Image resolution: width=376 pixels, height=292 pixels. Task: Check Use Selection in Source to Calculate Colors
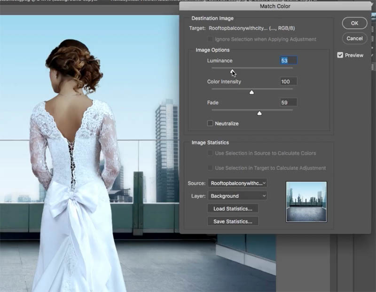pyautogui.click(x=210, y=153)
